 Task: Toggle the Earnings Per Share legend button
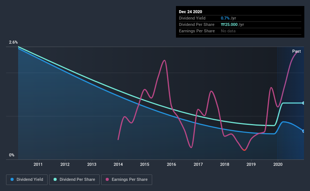tap(127, 180)
